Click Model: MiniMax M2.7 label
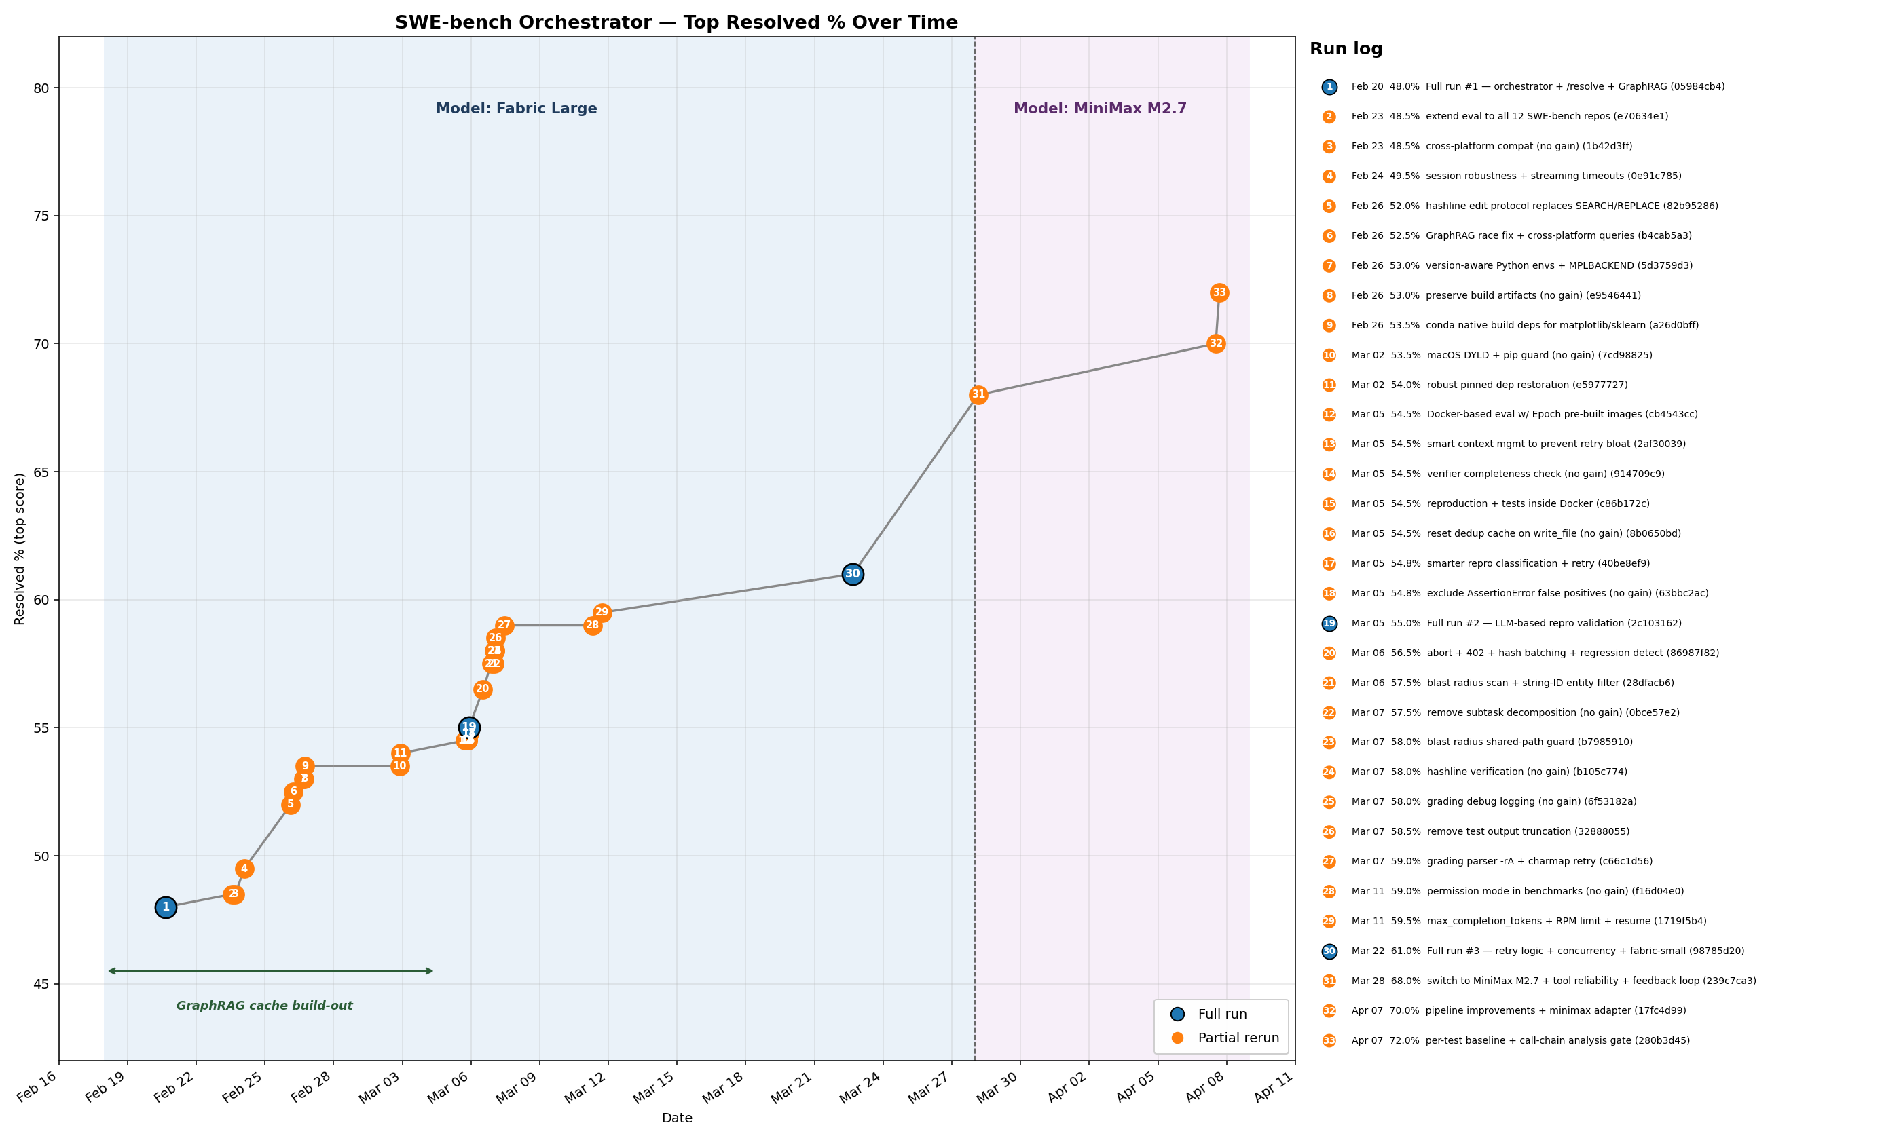Screen dimensions: 1901x1140 (1100, 109)
